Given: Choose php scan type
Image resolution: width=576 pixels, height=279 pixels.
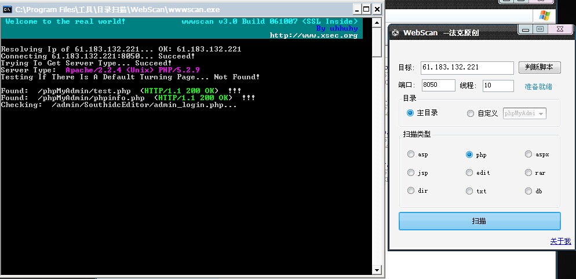Looking at the screenshot, I should pos(469,155).
